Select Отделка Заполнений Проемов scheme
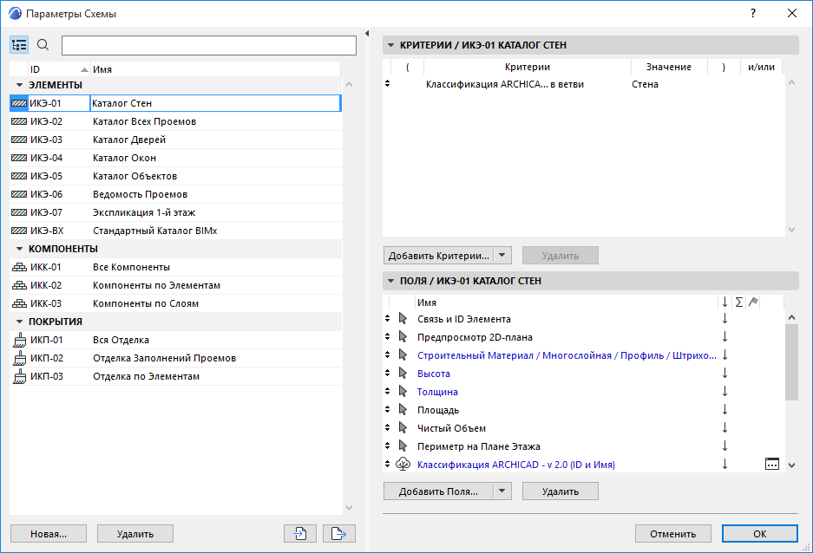Viewport: 813px width, 553px height. [176, 358]
